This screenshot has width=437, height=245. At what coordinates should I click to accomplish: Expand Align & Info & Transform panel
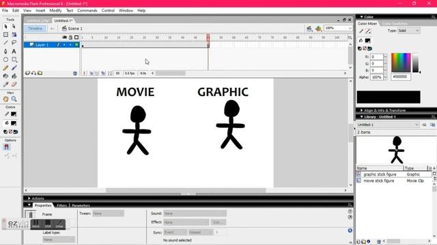(361, 110)
